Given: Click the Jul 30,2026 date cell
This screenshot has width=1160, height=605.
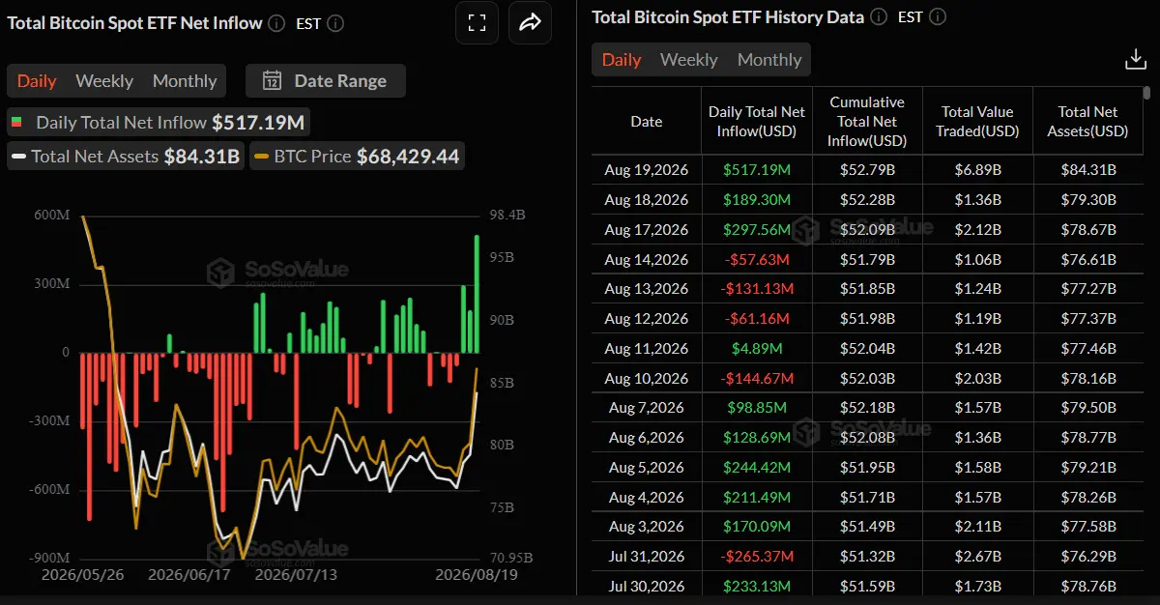Looking at the screenshot, I should point(647,587).
